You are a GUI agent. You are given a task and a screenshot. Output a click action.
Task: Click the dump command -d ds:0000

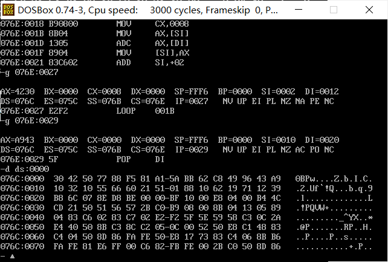25,169
